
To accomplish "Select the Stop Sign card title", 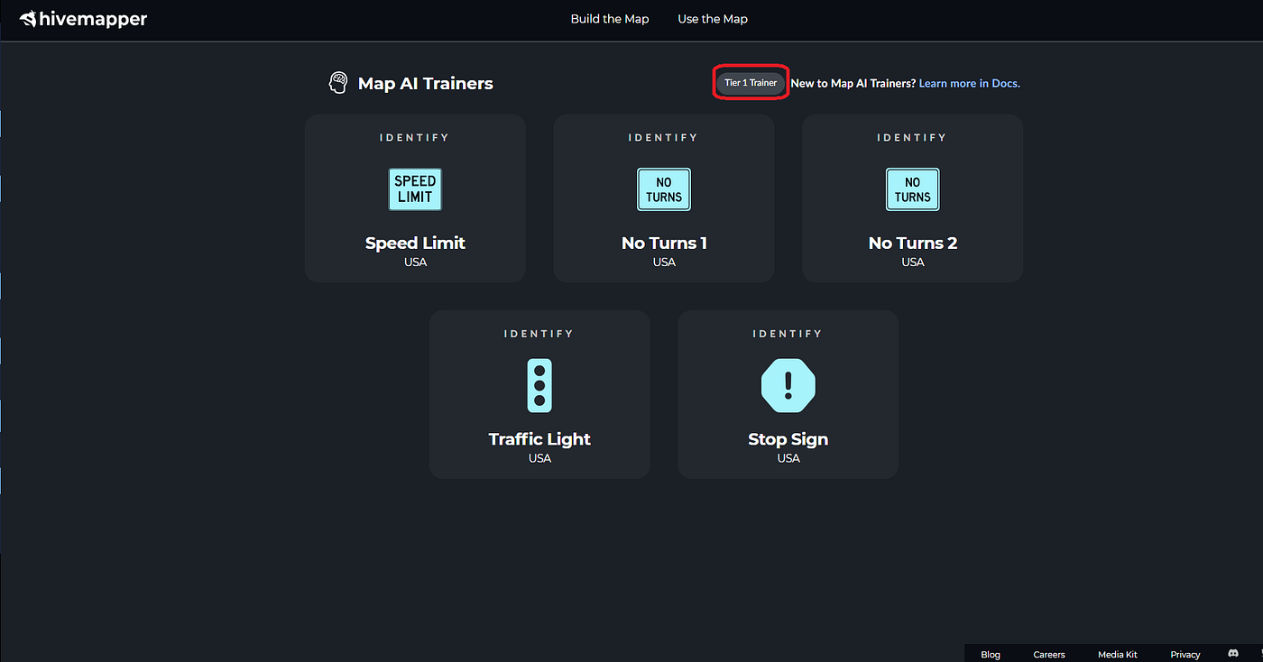I will [x=788, y=439].
